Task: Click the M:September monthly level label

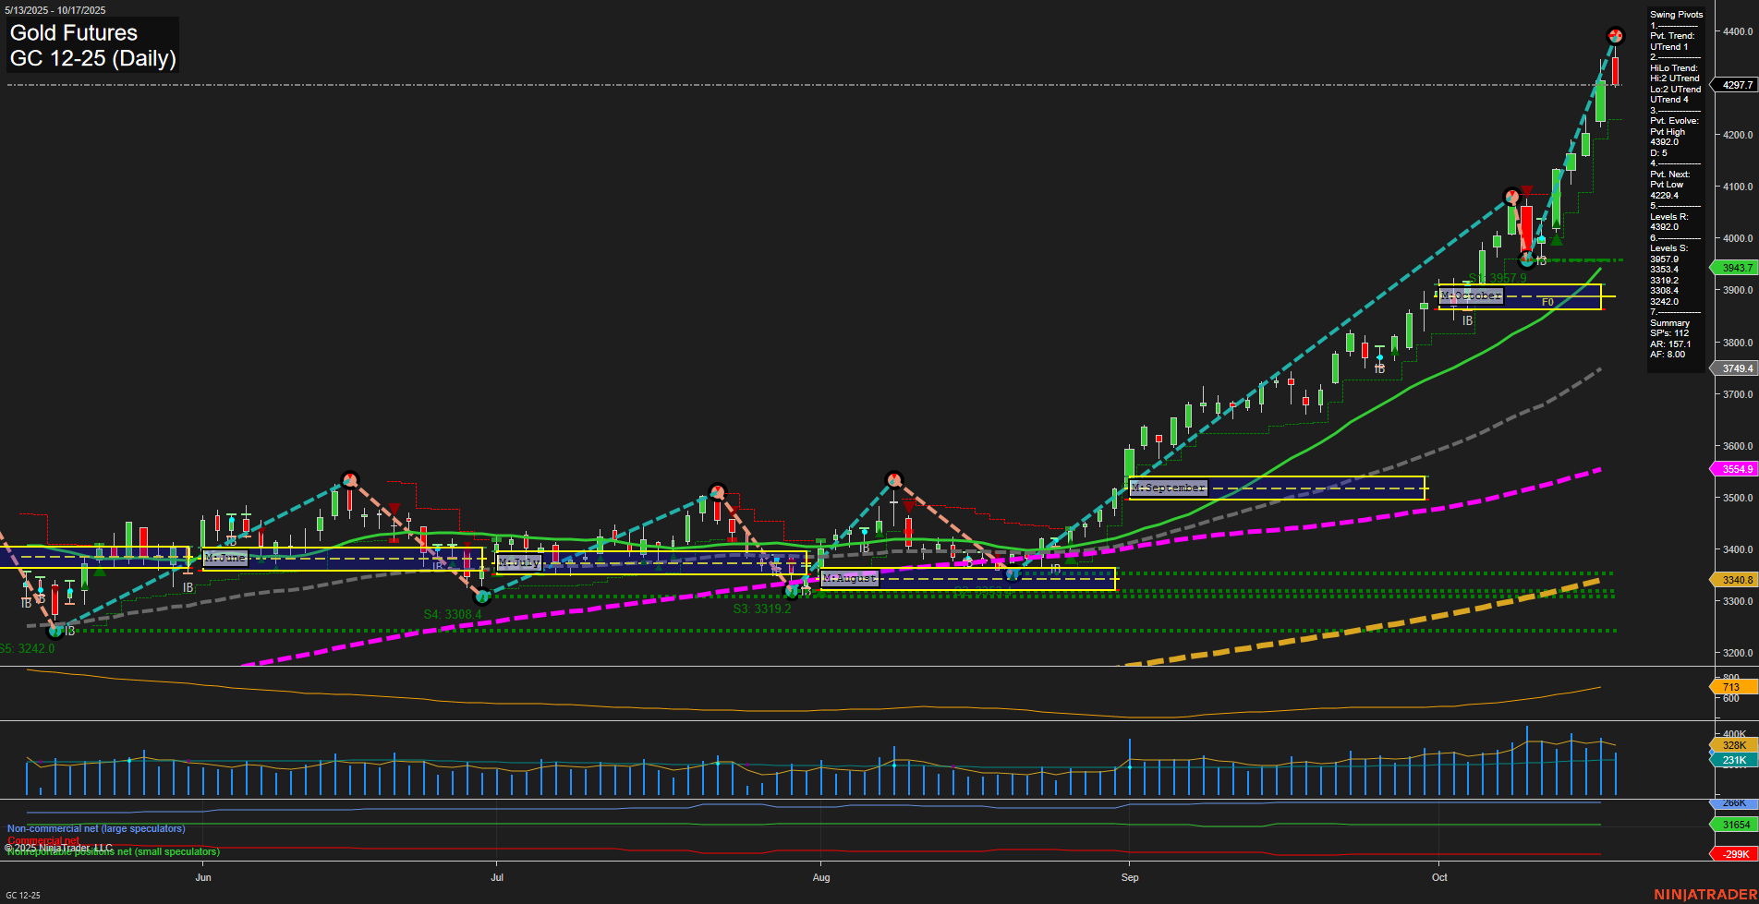Action: pyautogui.click(x=1168, y=488)
